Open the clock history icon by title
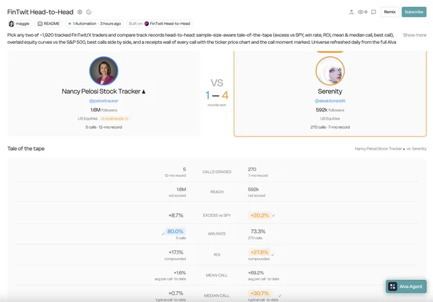433x302 pixels. 89,12
